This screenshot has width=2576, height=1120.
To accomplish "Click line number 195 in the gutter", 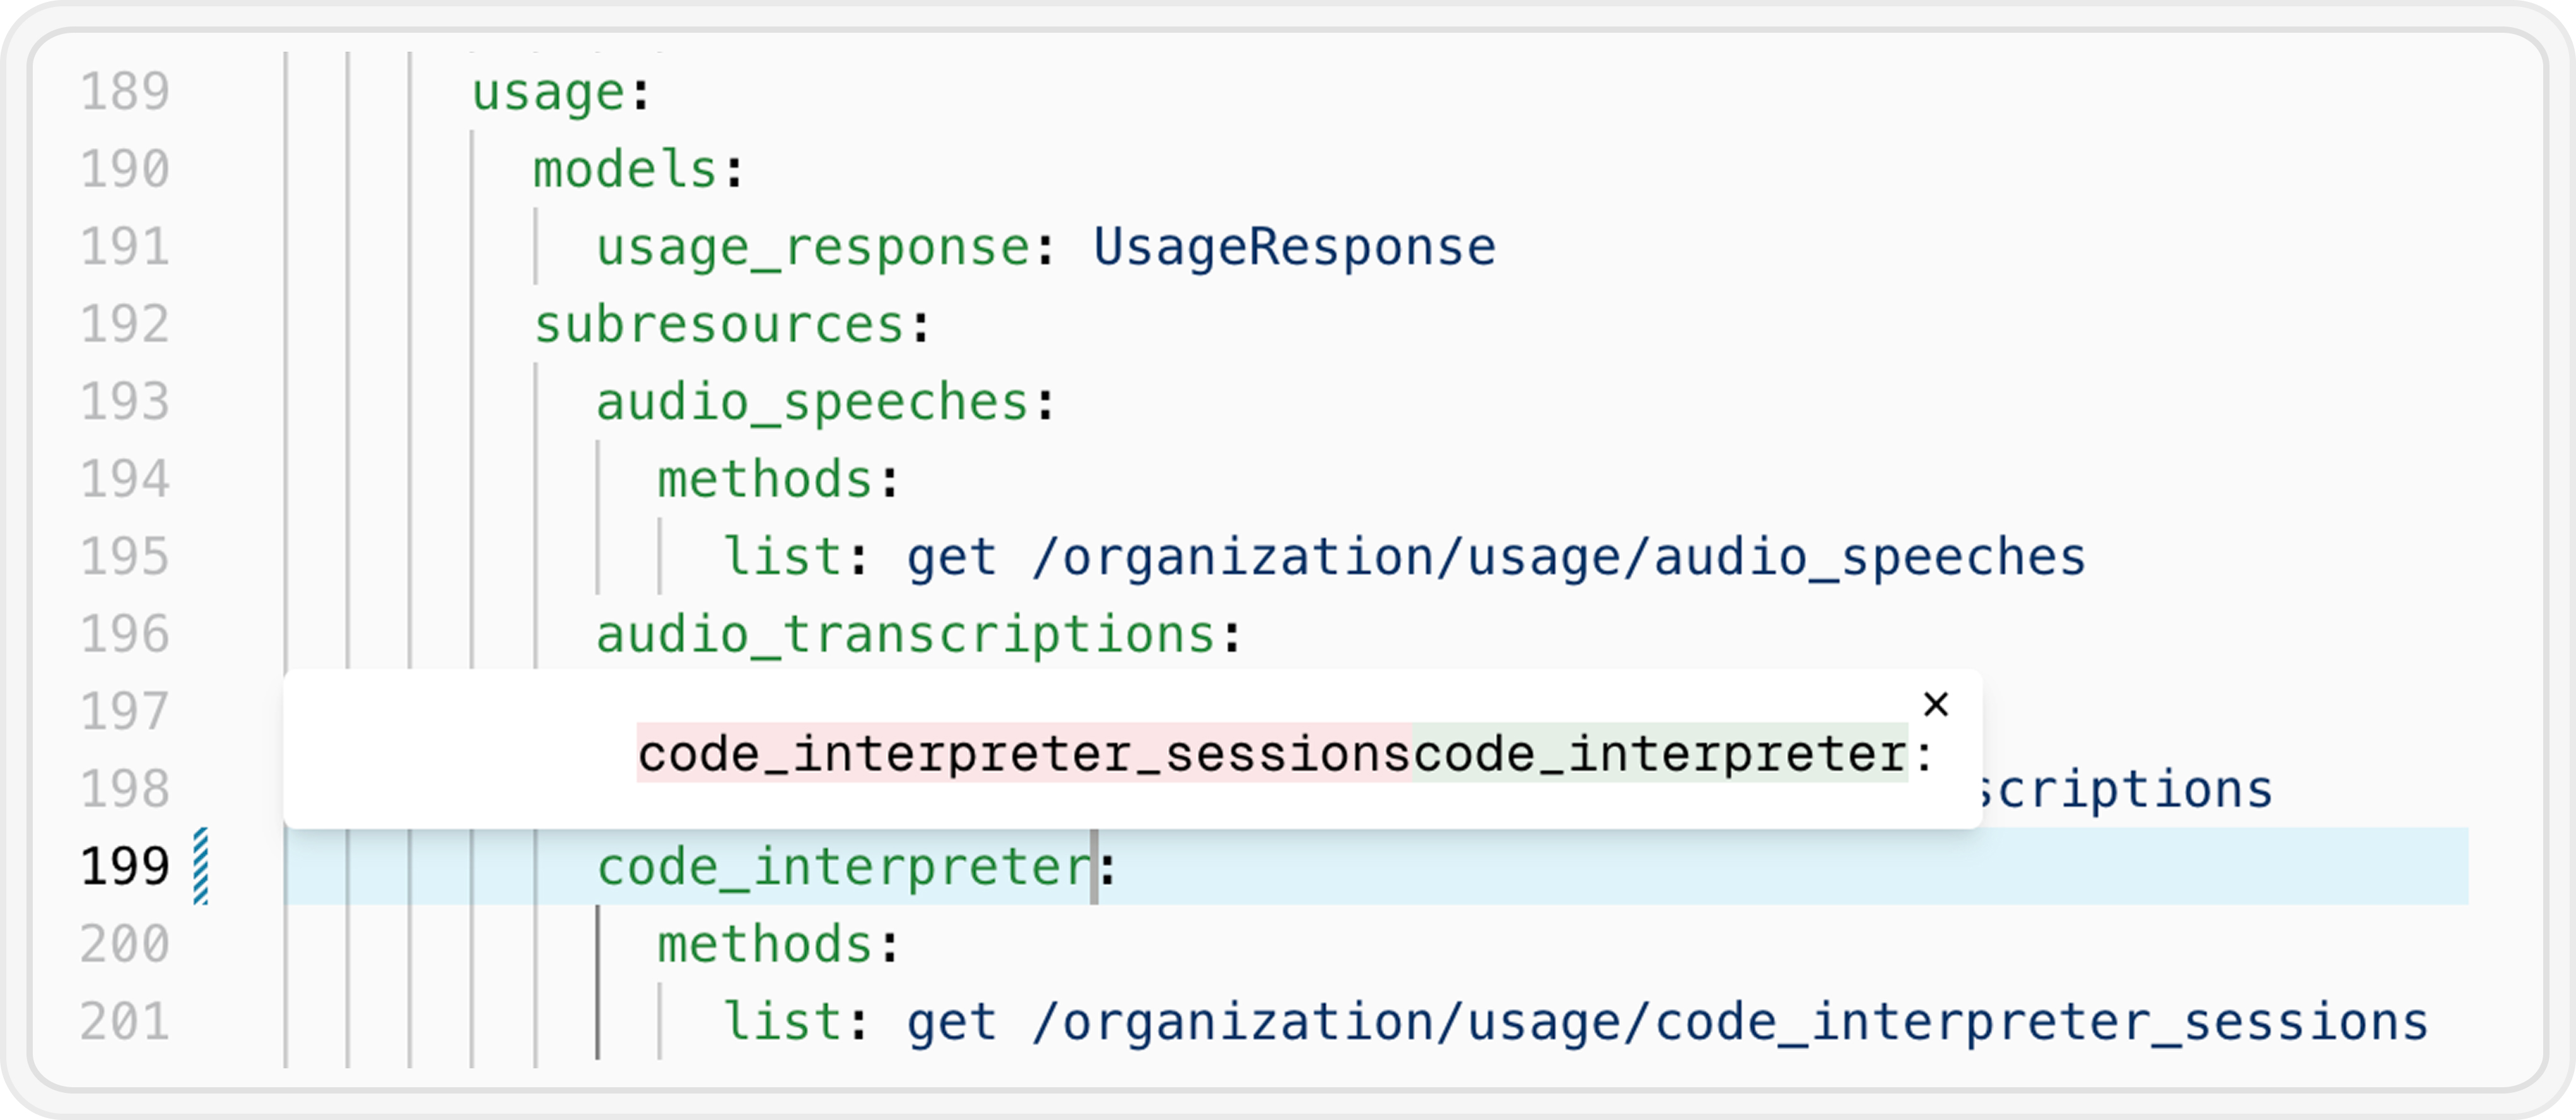I will [125, 557].
